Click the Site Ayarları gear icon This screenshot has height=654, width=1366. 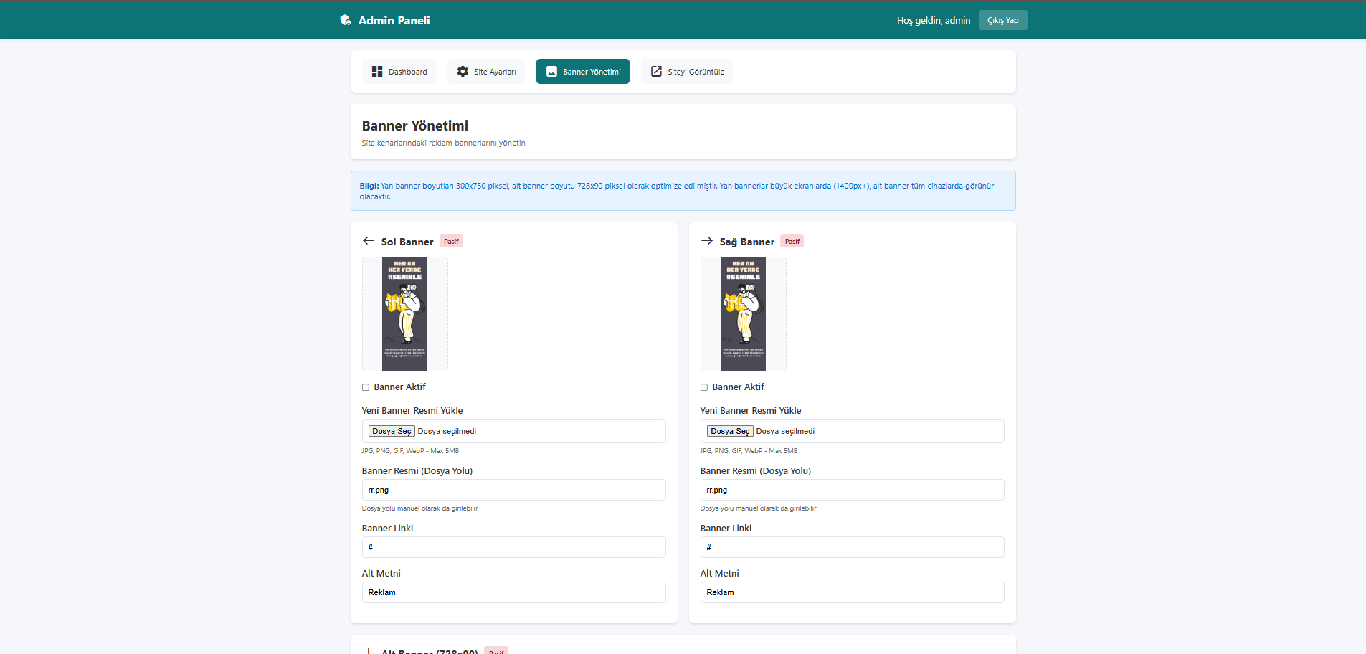click(463, 72)
